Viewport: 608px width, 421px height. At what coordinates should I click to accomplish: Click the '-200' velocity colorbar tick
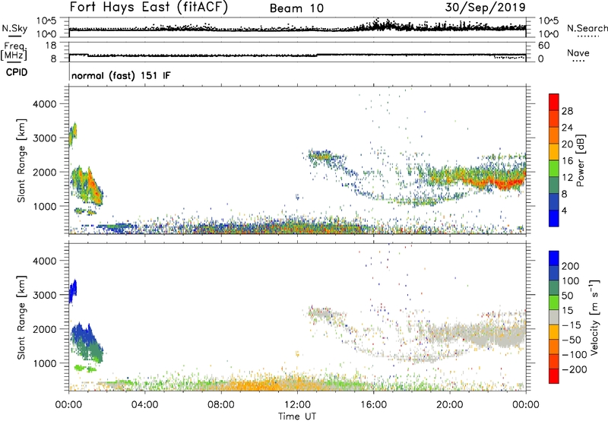click(575, 369)
